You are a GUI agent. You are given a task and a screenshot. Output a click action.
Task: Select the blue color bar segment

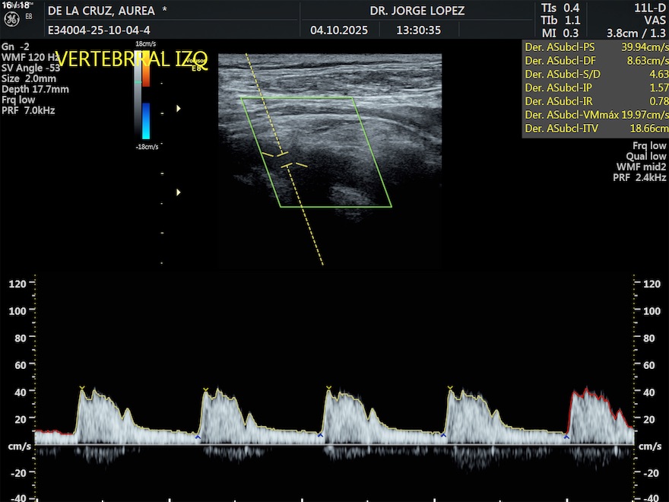tap(145, 122)
